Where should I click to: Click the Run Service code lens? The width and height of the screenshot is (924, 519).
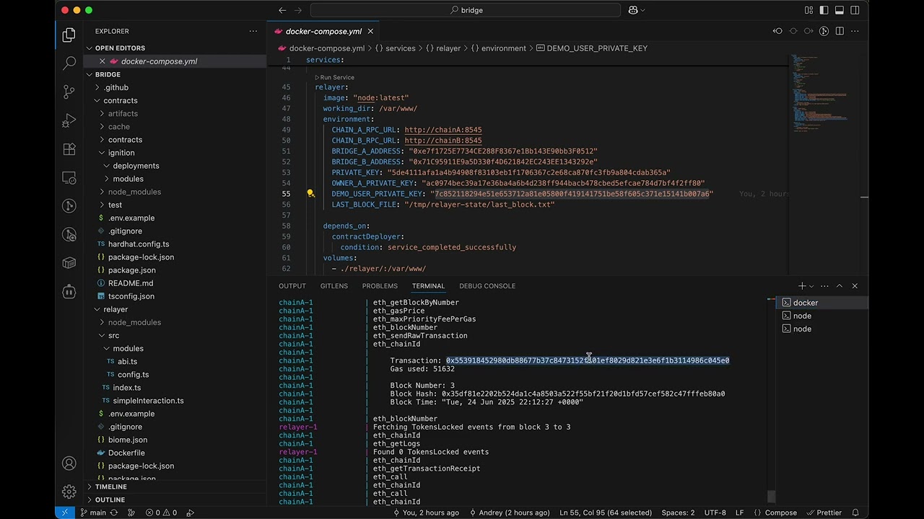pyautogui.click(x=336, y=77)
